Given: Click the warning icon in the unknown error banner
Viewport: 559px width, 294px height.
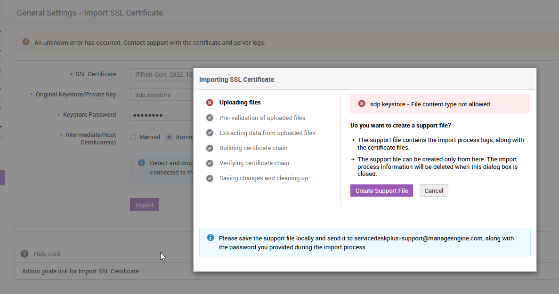Looking at the screenshot, I should [x=26, y=42].
